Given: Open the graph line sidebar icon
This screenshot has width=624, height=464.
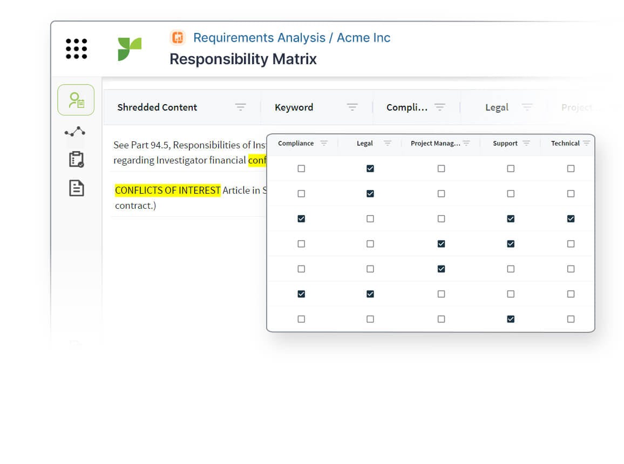Looking at the screenshot, I should pyautogui.click(x=75, y=131).
